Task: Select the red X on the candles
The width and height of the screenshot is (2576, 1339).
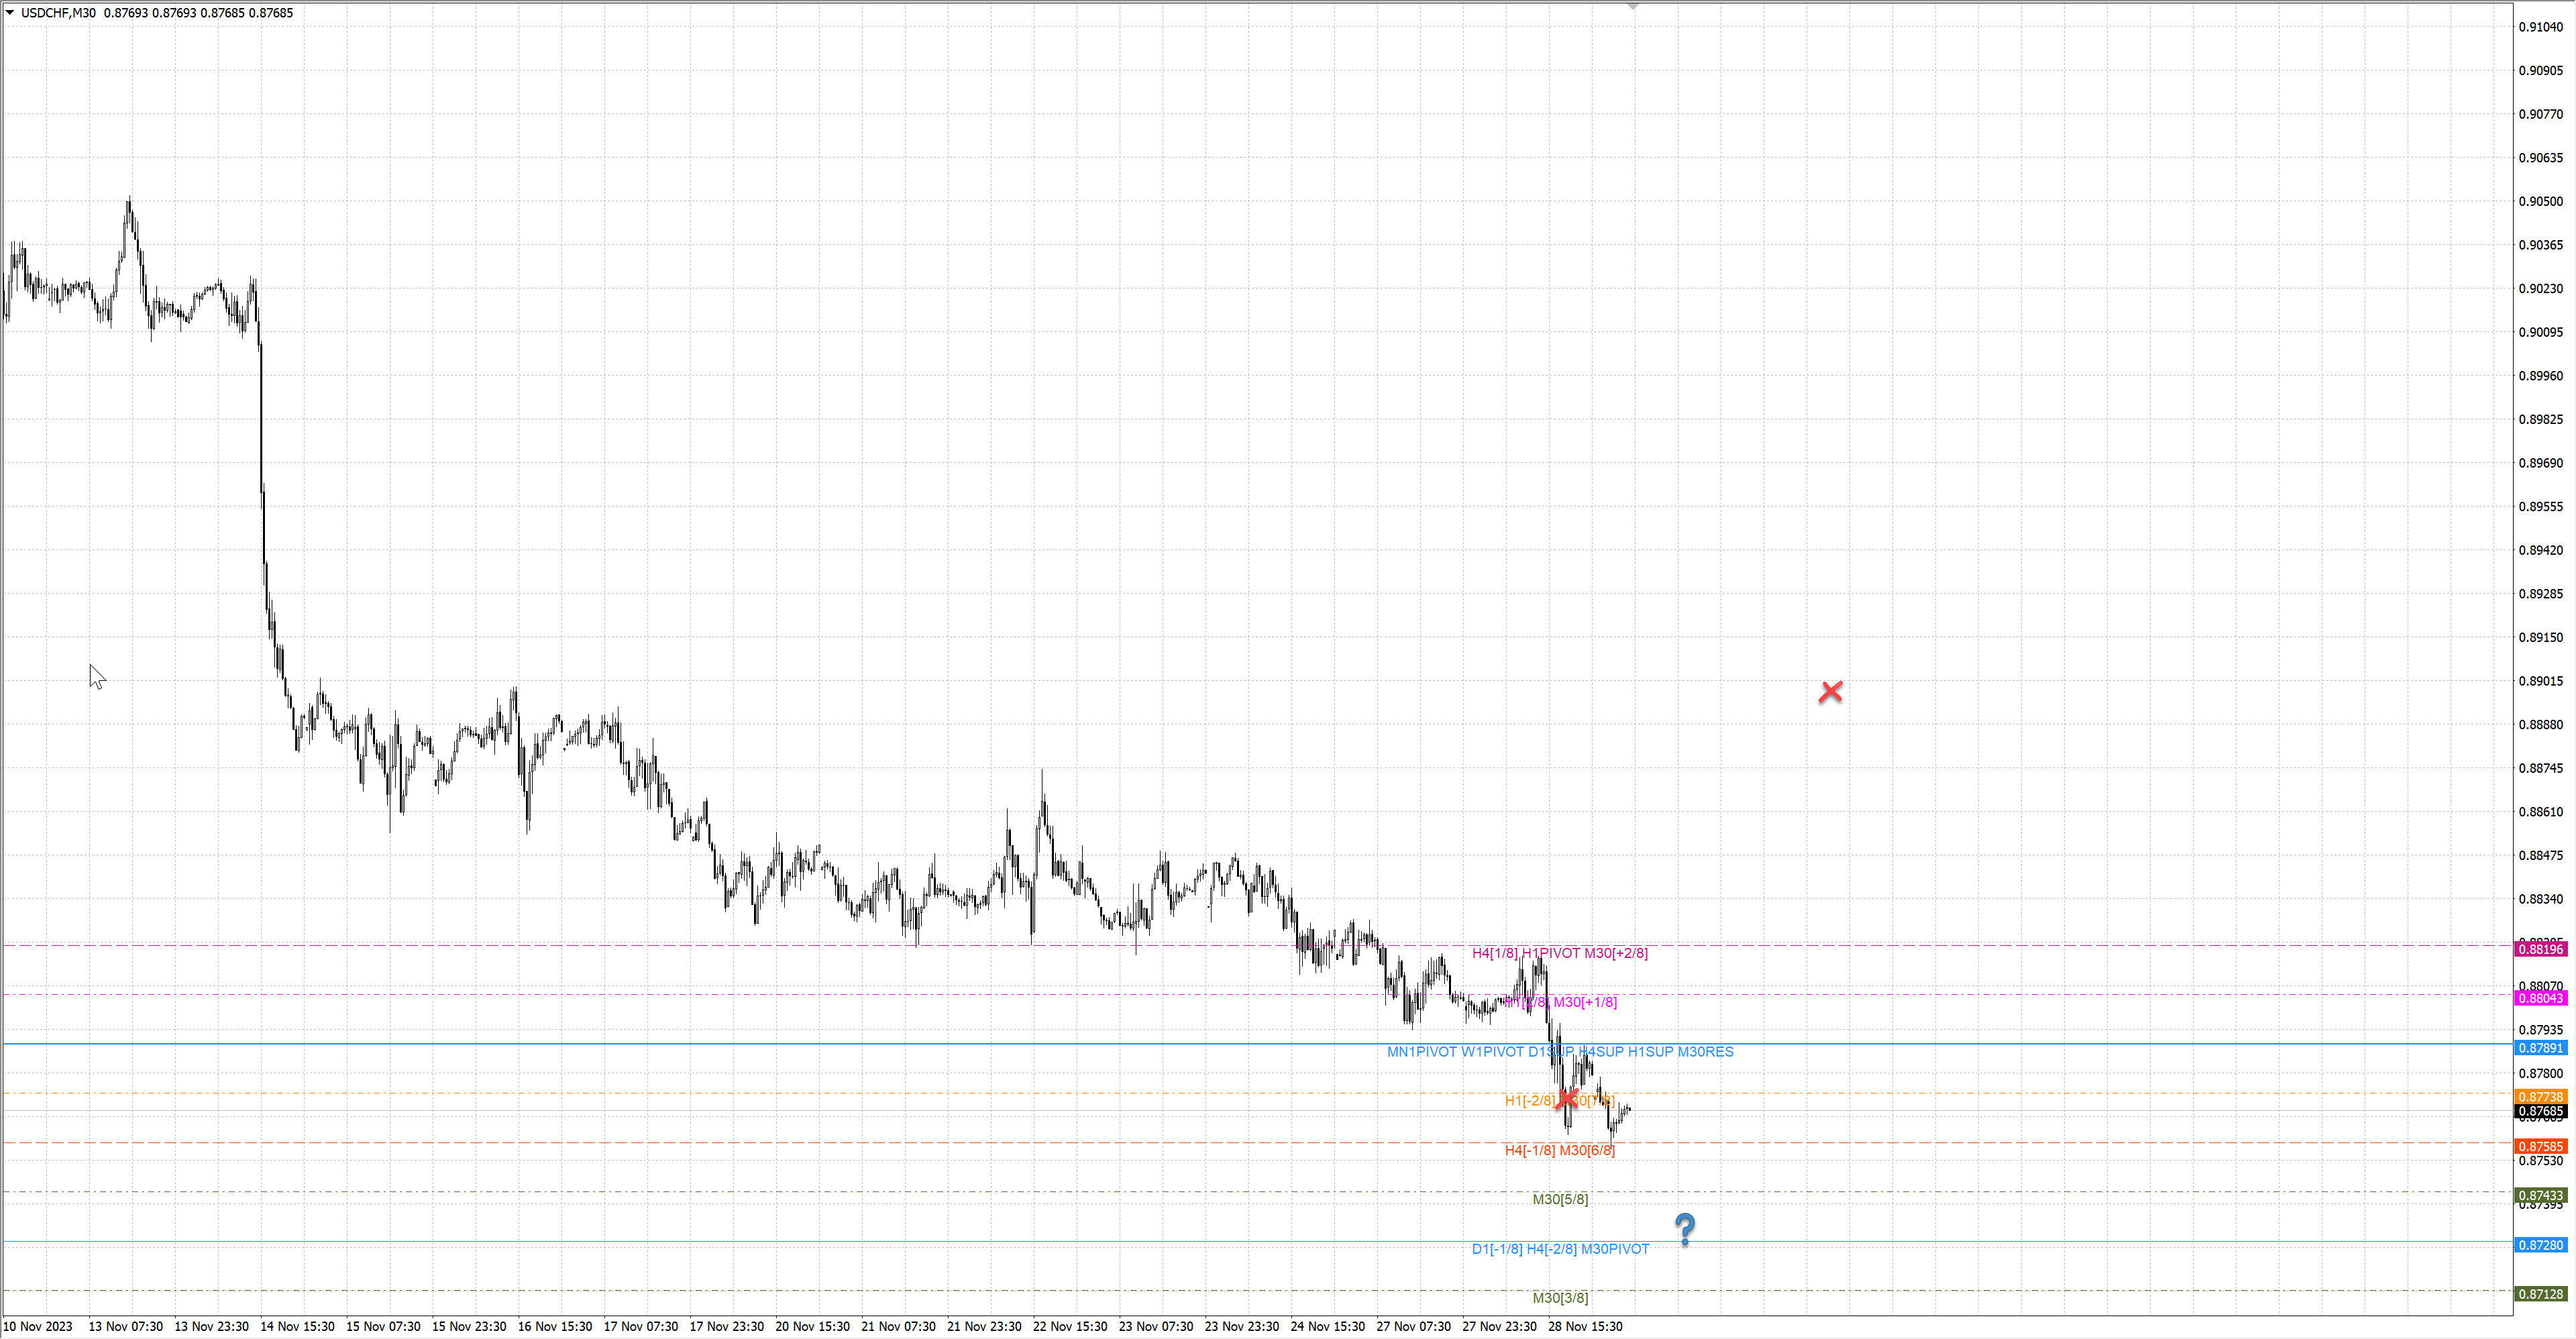Action: (x=1567, y=1099)
